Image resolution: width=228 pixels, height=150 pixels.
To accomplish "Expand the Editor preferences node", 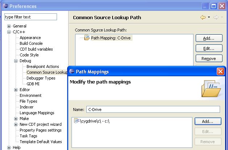I will (x=16, y=90).
